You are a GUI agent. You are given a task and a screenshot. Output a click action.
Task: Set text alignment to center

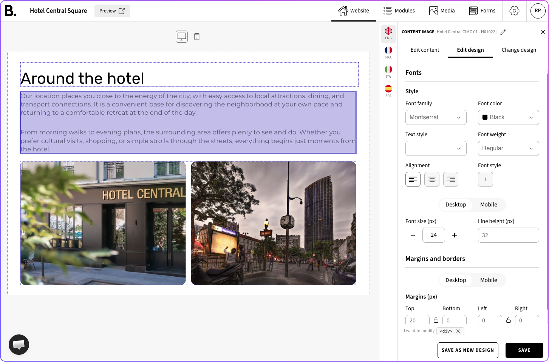(x=432, y=179)
